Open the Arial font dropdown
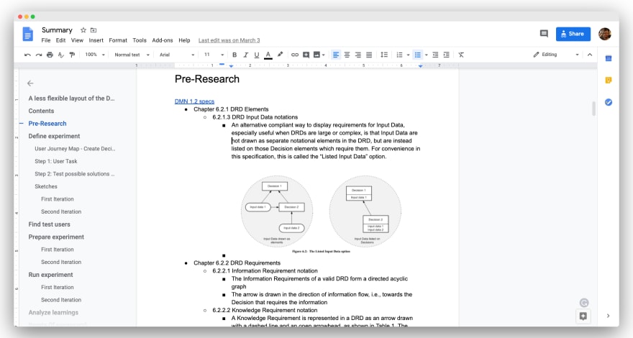The width and height of the screenshot is (633, 338). coord(177,55)
